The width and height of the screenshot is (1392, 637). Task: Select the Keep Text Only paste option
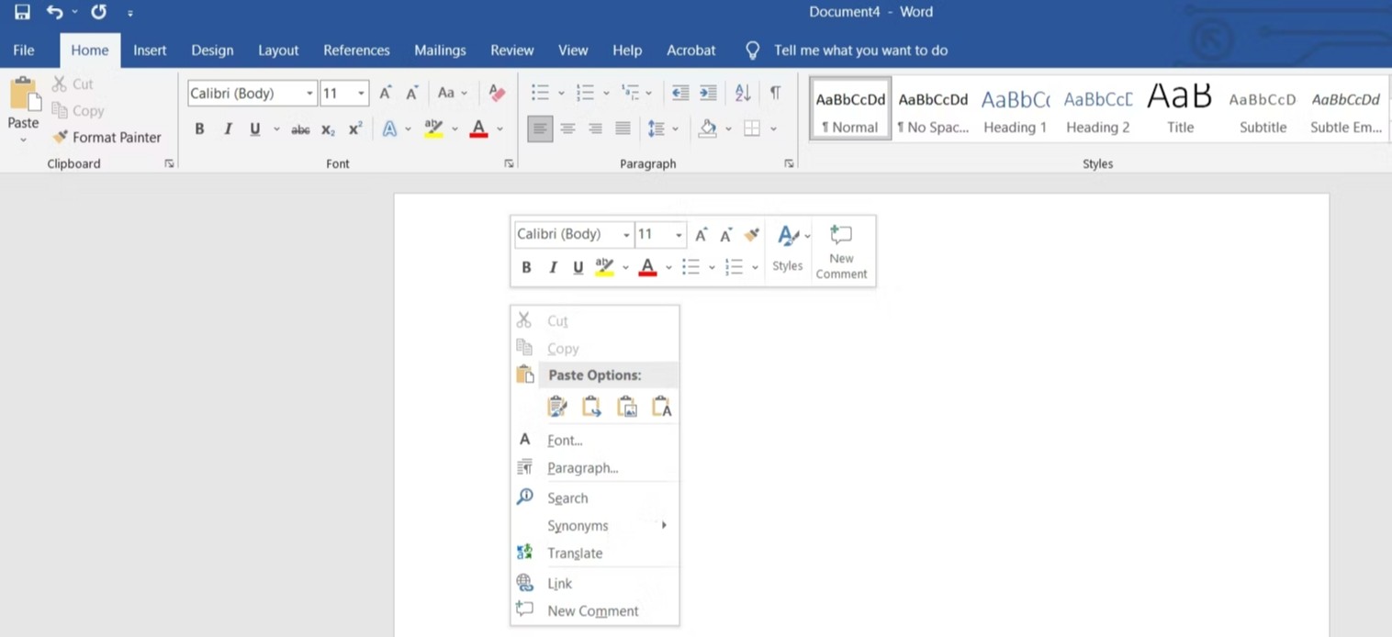661,407
